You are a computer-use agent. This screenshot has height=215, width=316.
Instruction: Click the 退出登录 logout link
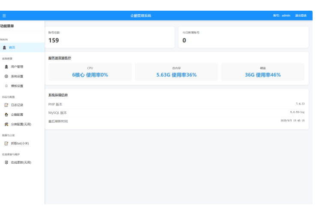(x=301, y=15)
